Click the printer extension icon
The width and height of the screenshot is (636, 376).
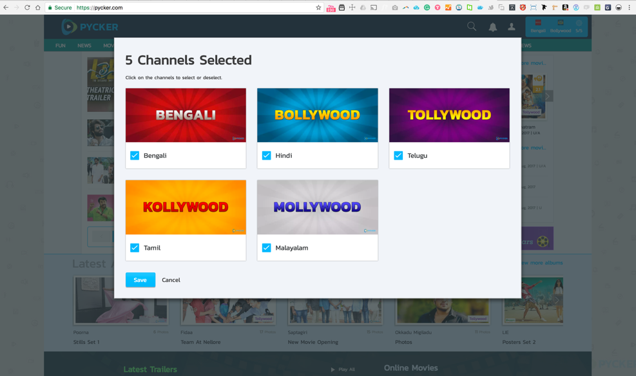pyautogui.click(x=342, y=7)
